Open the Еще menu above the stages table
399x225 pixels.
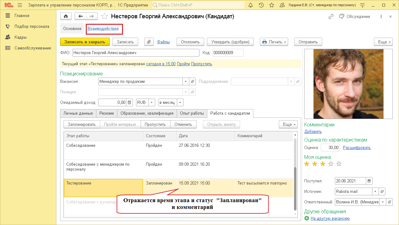tap(288, 125)
